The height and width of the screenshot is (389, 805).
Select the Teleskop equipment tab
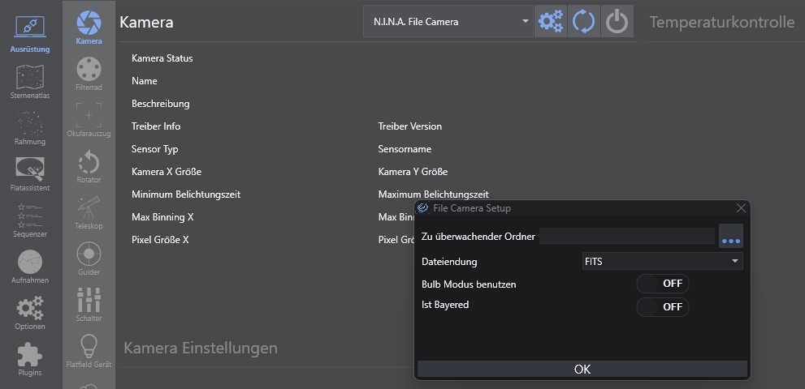(89, 212)
